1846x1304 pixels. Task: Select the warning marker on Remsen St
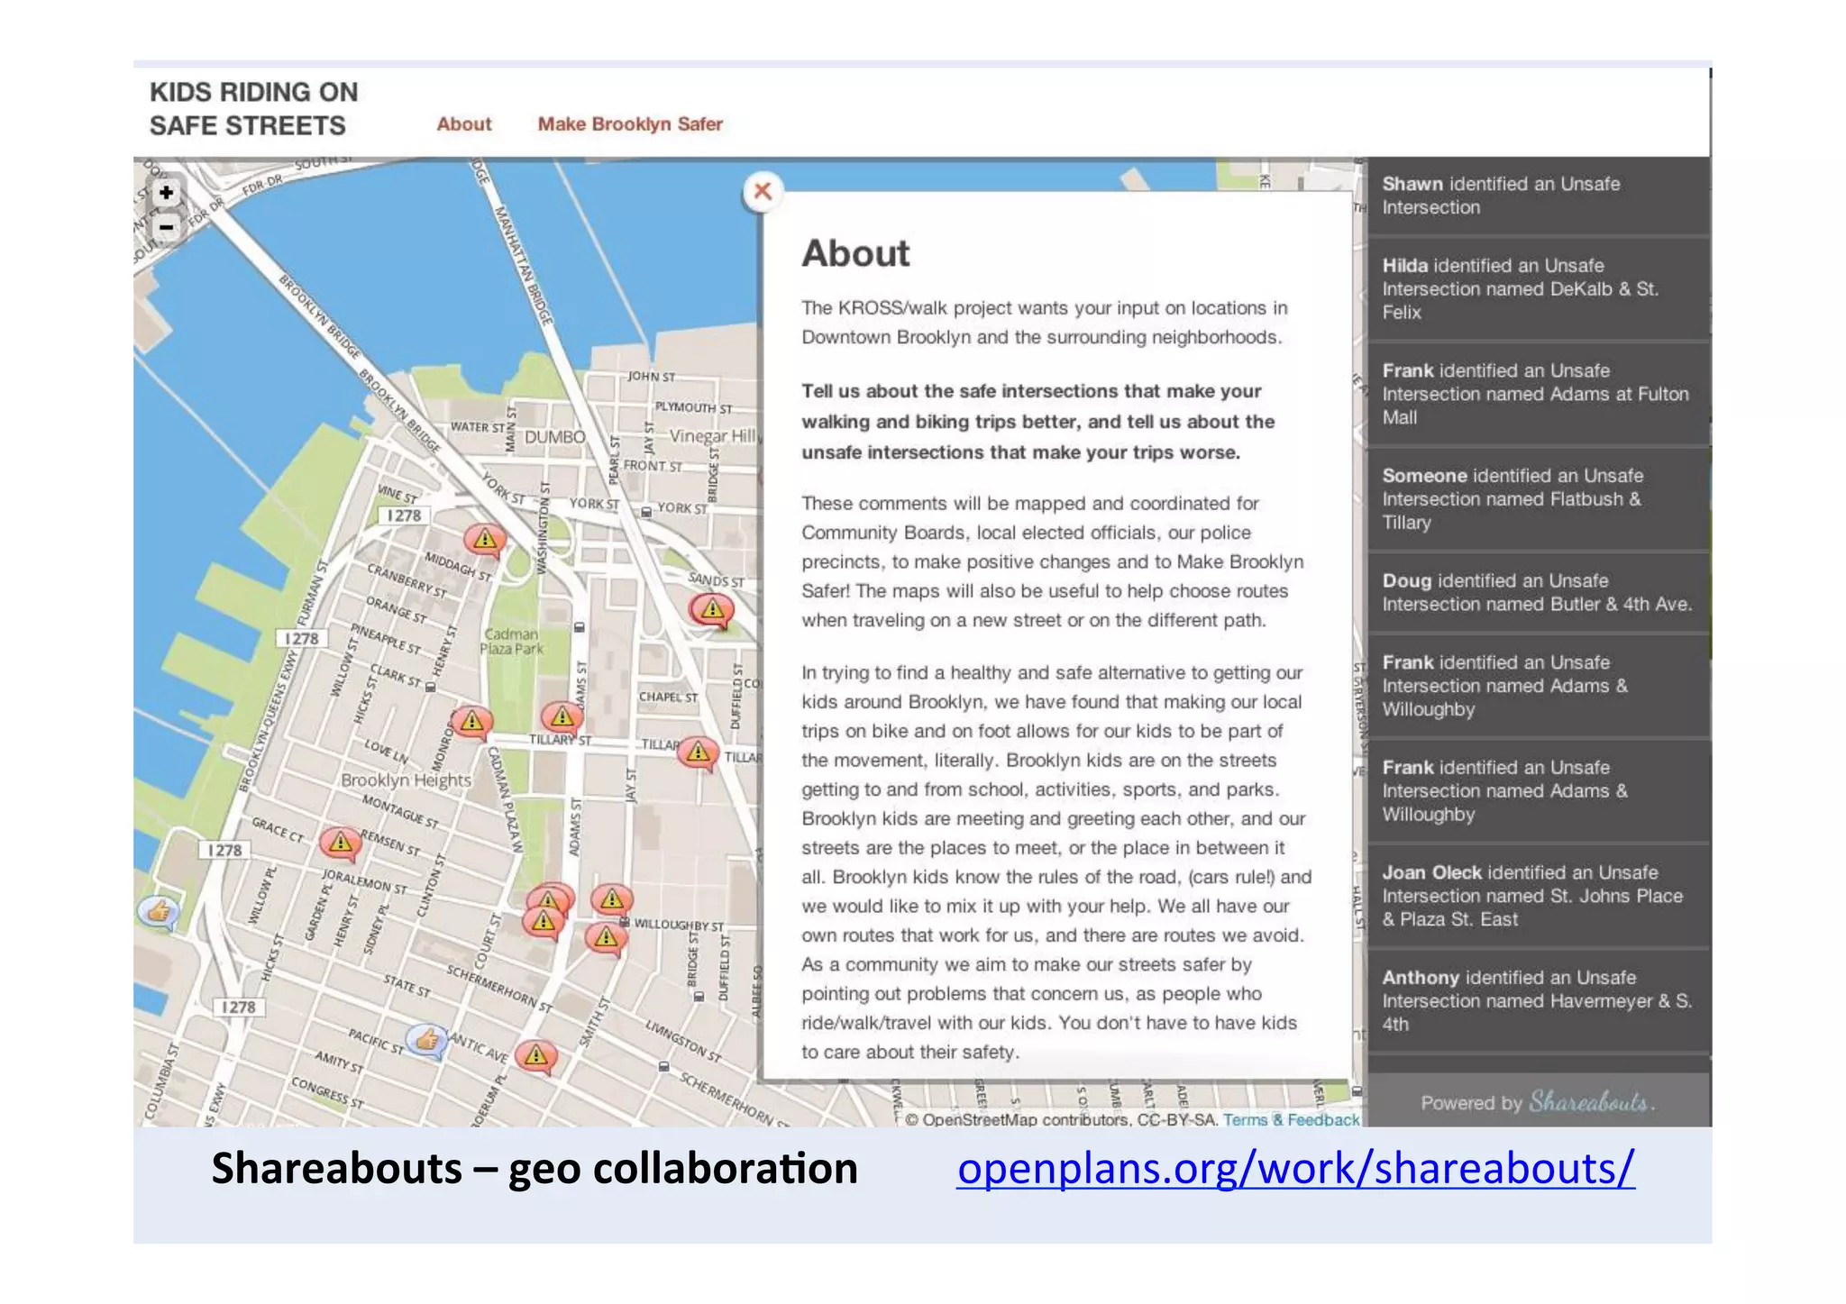tap(340, 843)
